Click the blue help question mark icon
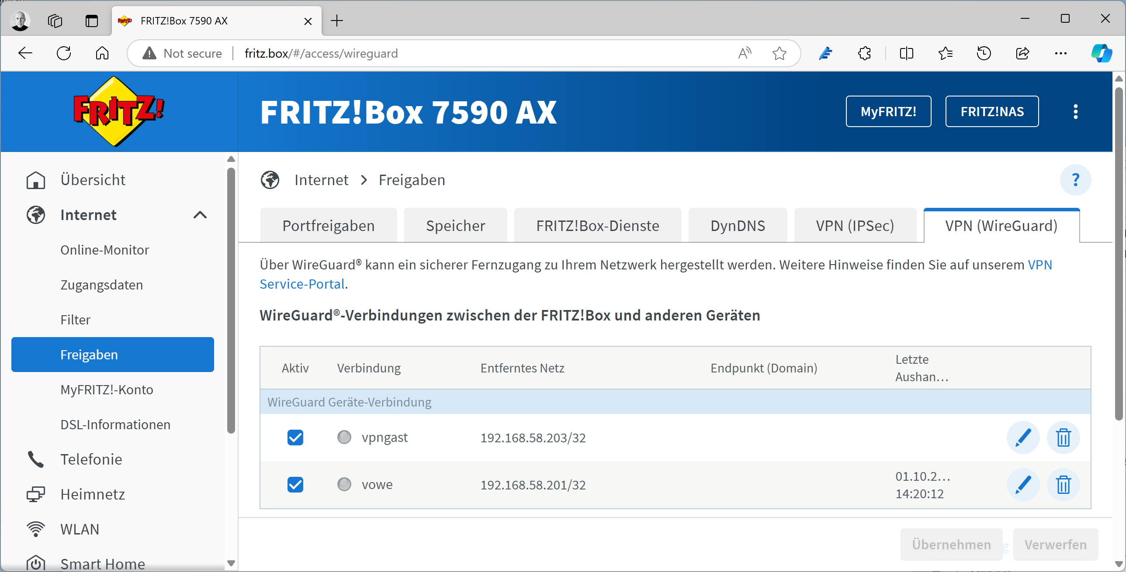Screen dimensions: 1126x572 1075,180
